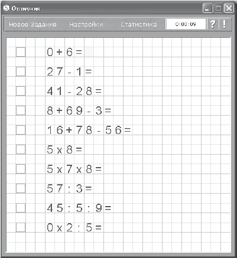237x258 pixels.
Task: Close the Отличник window
Action: click(229, 8)
